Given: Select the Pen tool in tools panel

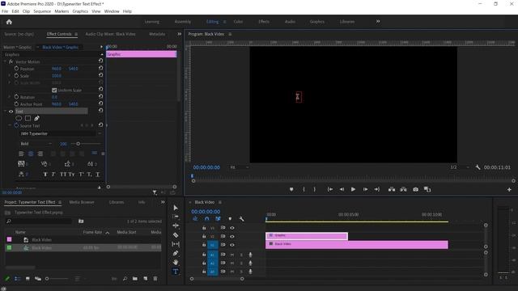Looking at the screenshot, I should 176,253.
